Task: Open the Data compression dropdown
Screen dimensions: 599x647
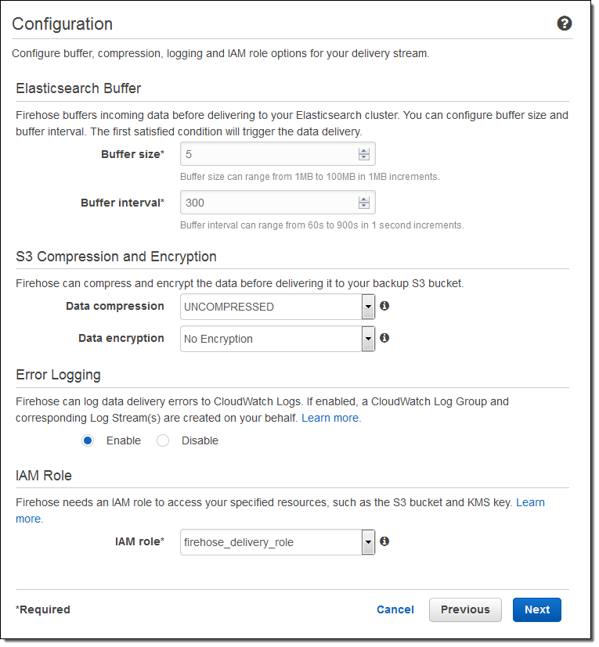Action: (x=368, y=307)
